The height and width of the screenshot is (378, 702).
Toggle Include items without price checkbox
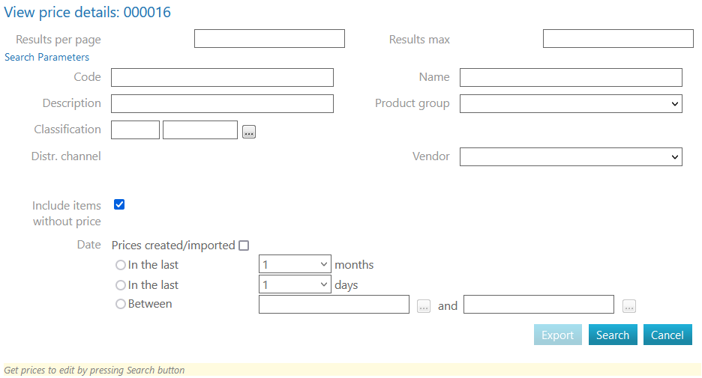pos(118,204)
